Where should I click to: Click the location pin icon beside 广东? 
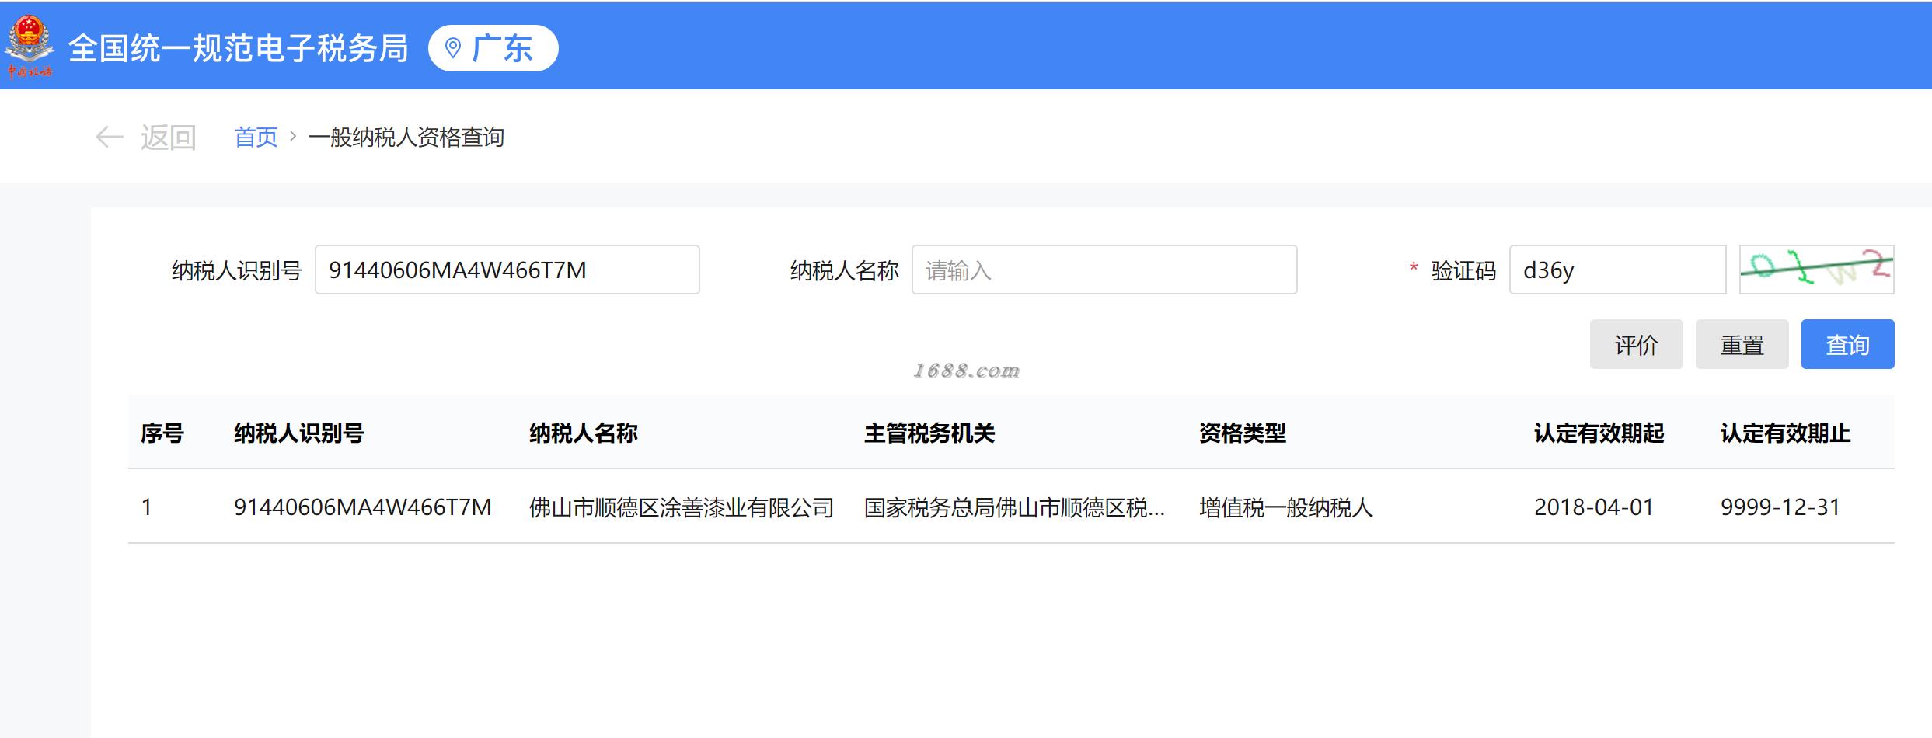coord(452,48)
